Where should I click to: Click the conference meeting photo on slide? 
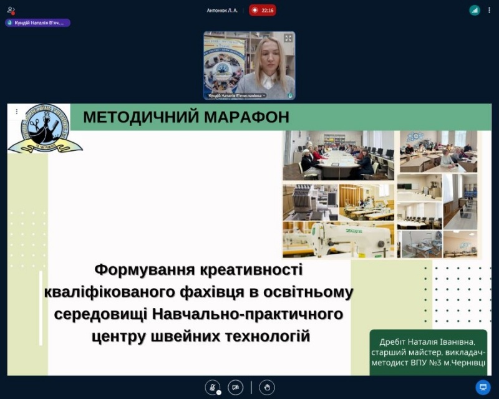pyautogui.click(x=338, y=155)
